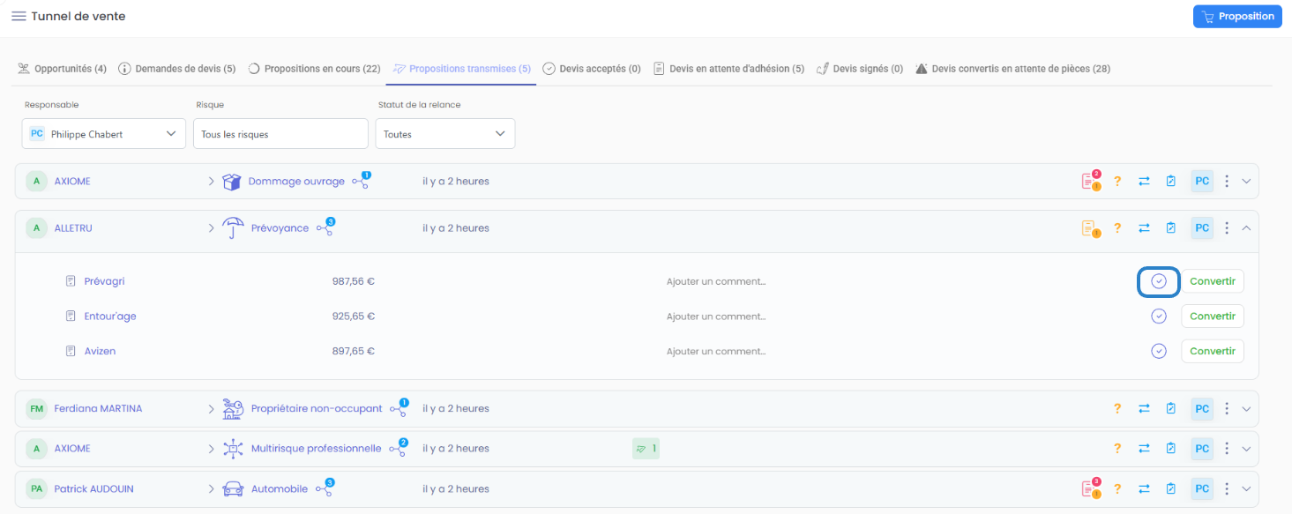Screen dimensions: 1292x514
Task: Click the Proposition button
Action: pyautogui.click(x=1237, y=16)
